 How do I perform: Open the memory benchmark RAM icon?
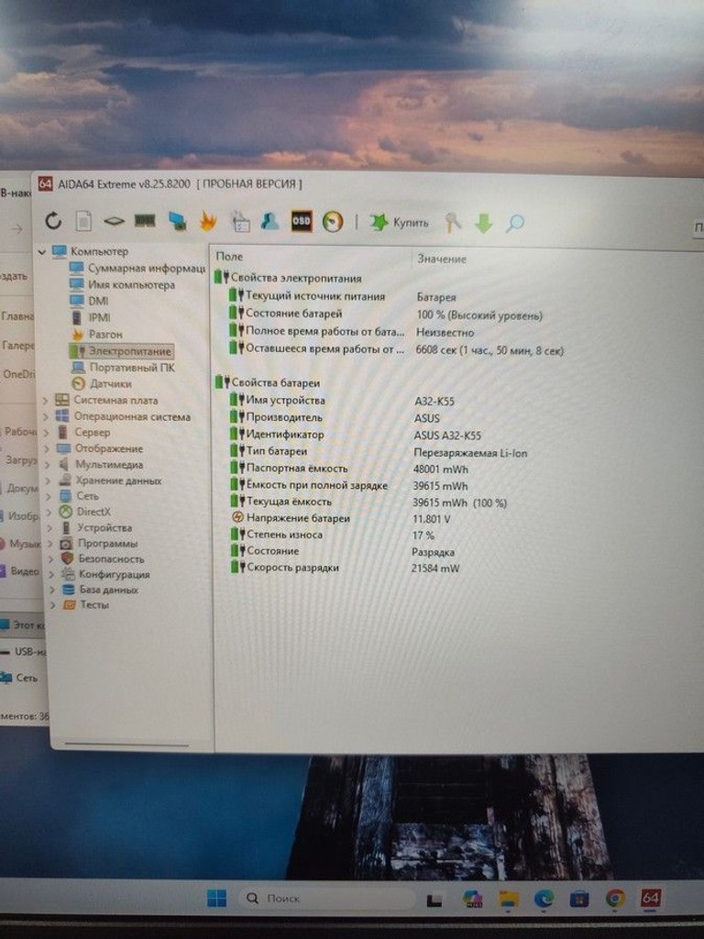click(144, 221)
